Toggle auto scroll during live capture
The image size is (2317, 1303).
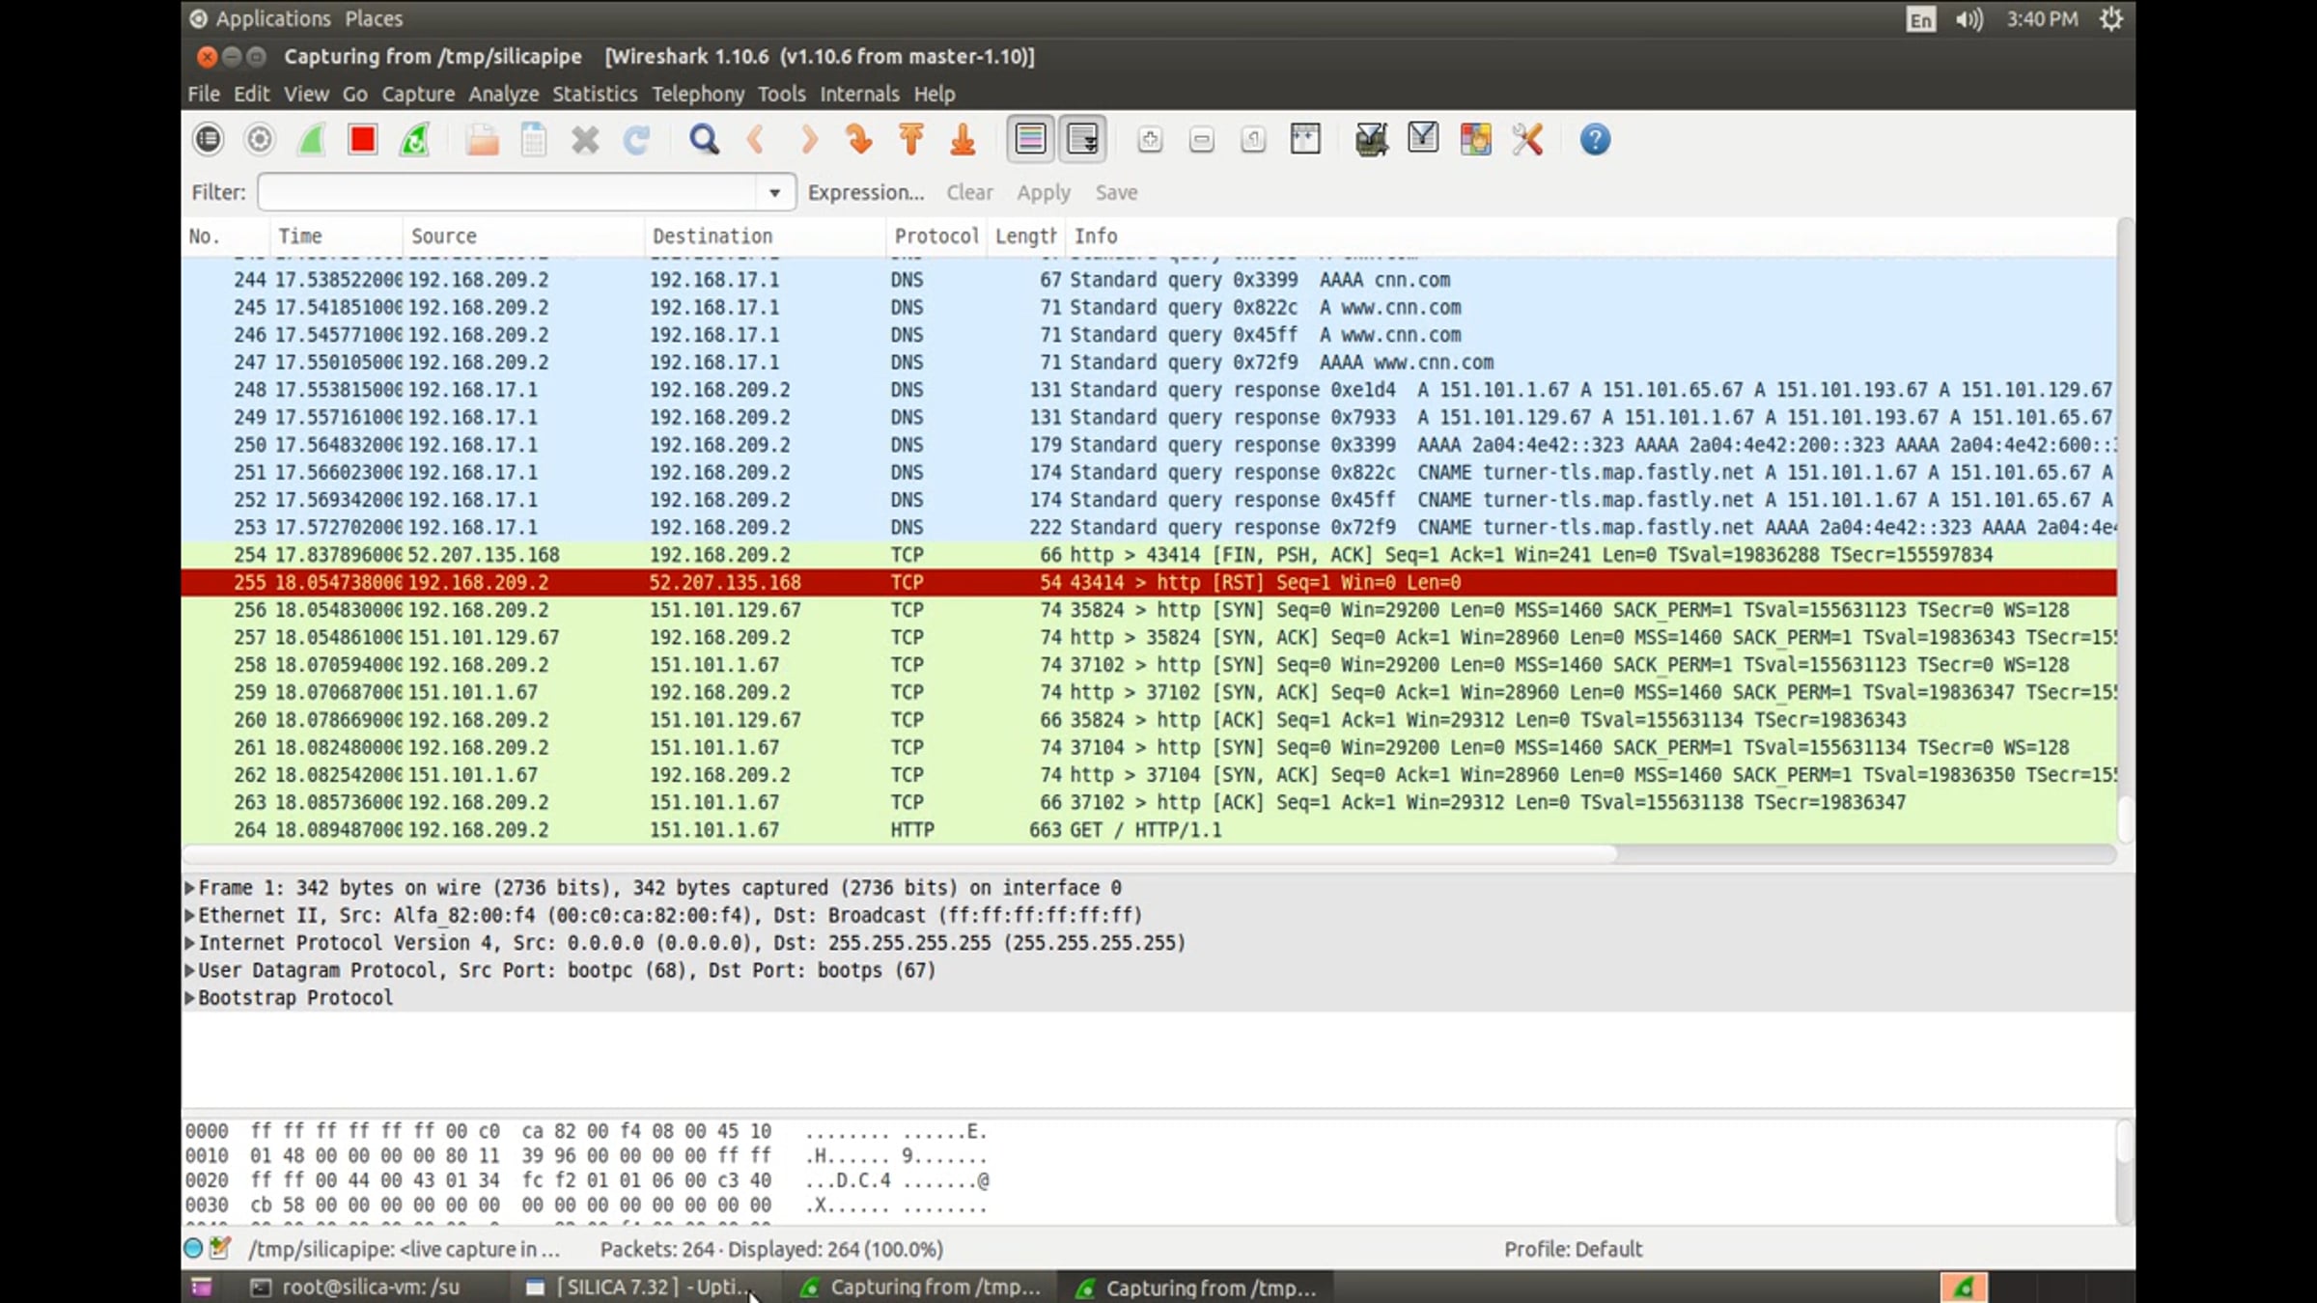pos(1082,140)
